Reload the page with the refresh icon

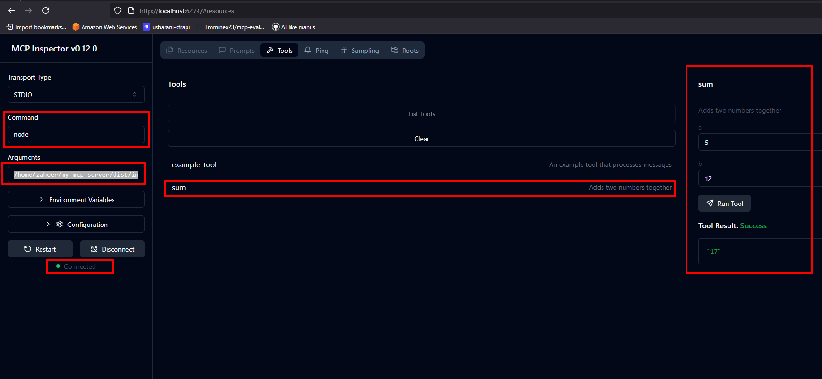click(46, 10)
